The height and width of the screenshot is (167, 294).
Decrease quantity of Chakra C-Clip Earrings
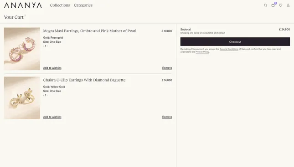[44, 95]
